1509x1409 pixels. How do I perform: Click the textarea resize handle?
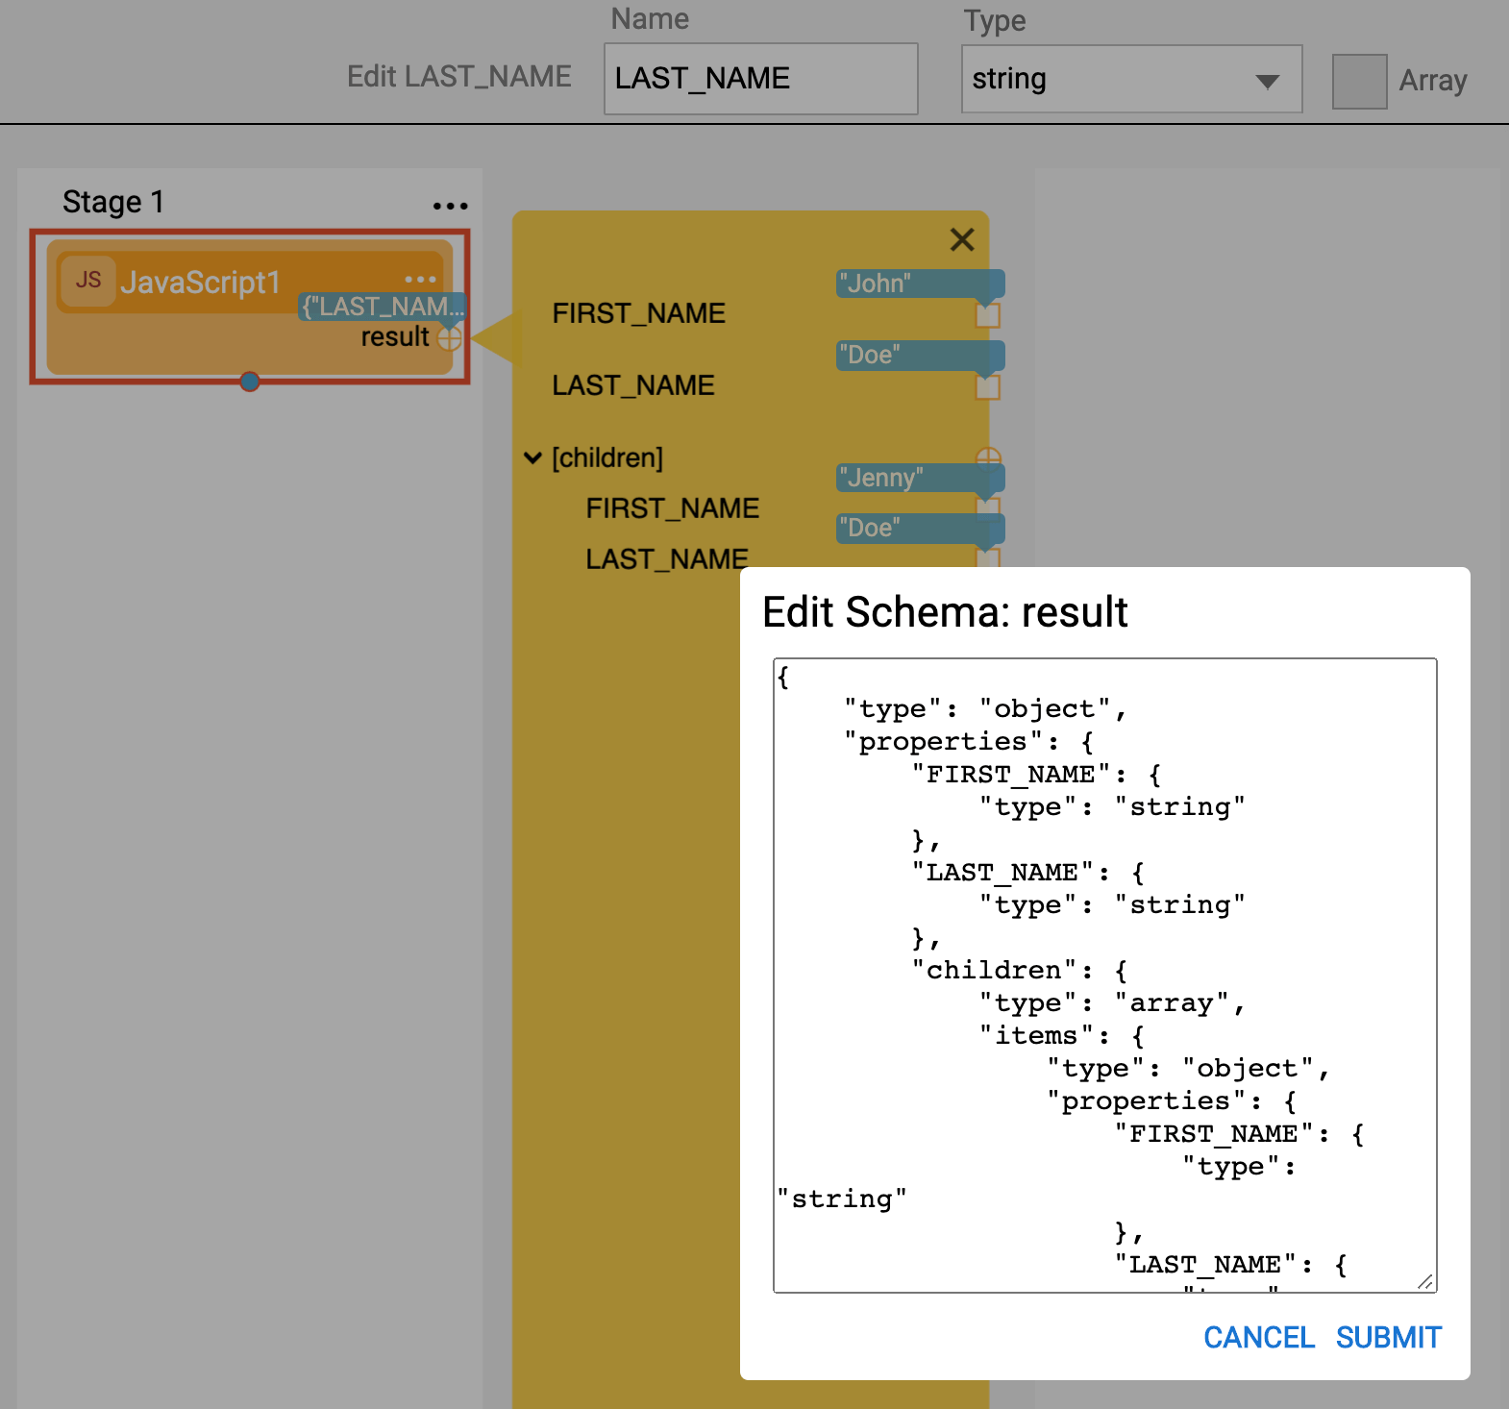[1426, 1282]
